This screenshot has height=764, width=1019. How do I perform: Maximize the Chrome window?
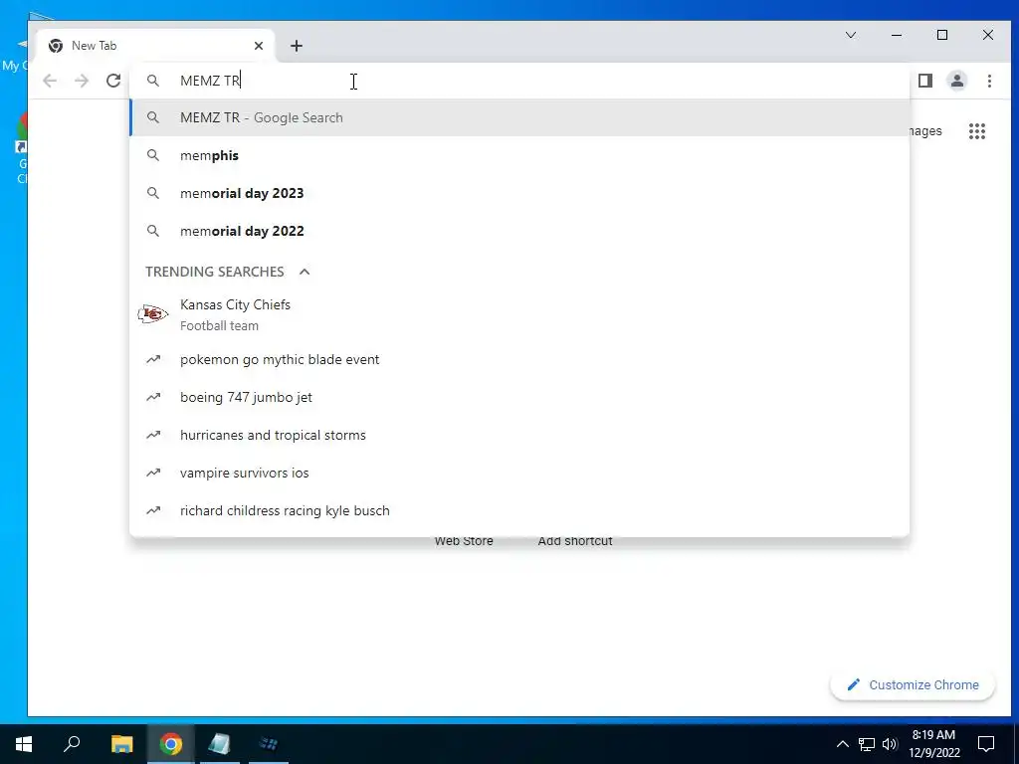(x=942, y=35)
